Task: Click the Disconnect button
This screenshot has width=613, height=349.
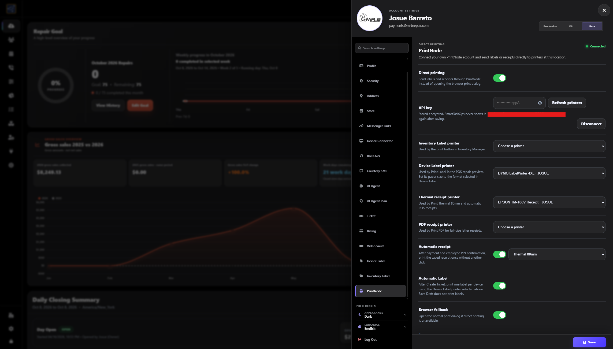Action: (x=591, y=124)
